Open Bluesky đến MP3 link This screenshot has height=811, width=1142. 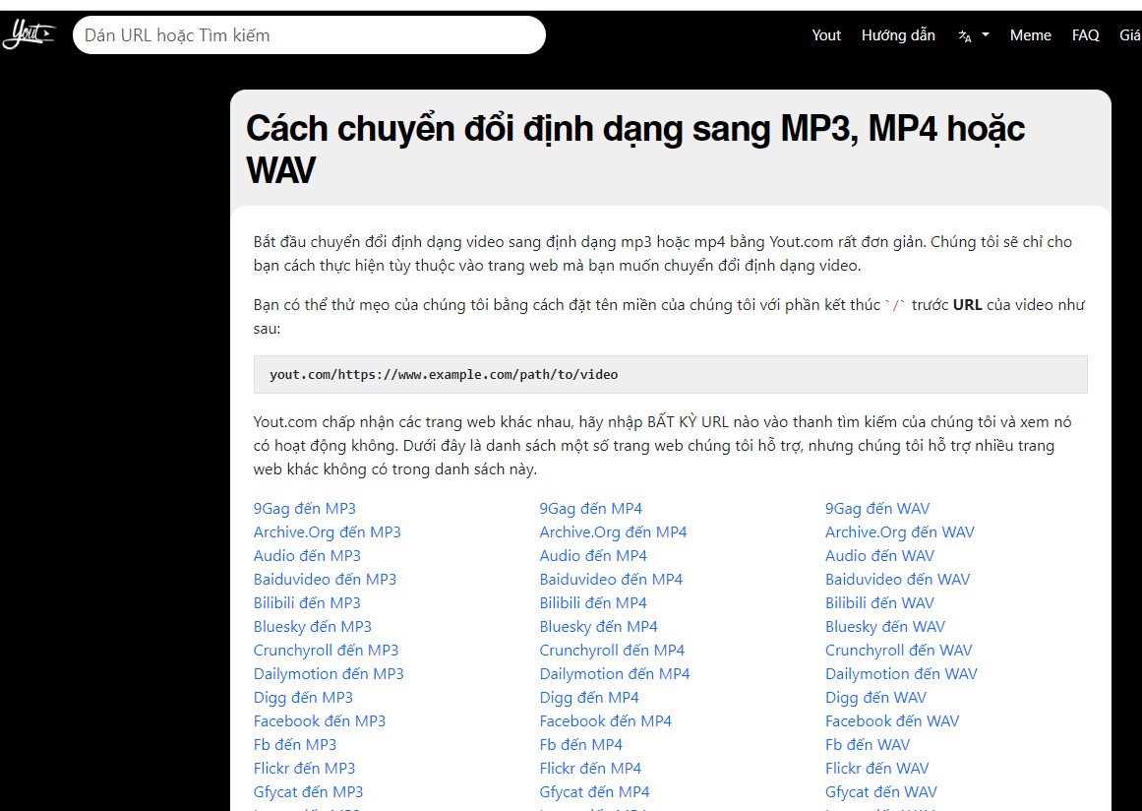coord(313,627)
